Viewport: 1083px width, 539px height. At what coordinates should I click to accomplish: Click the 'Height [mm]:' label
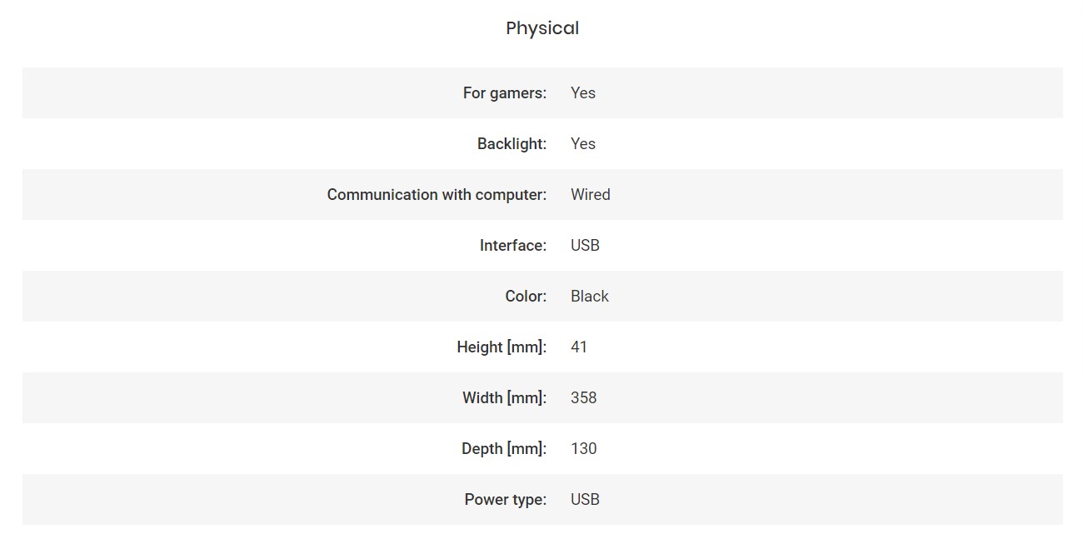tap(502, 347)
